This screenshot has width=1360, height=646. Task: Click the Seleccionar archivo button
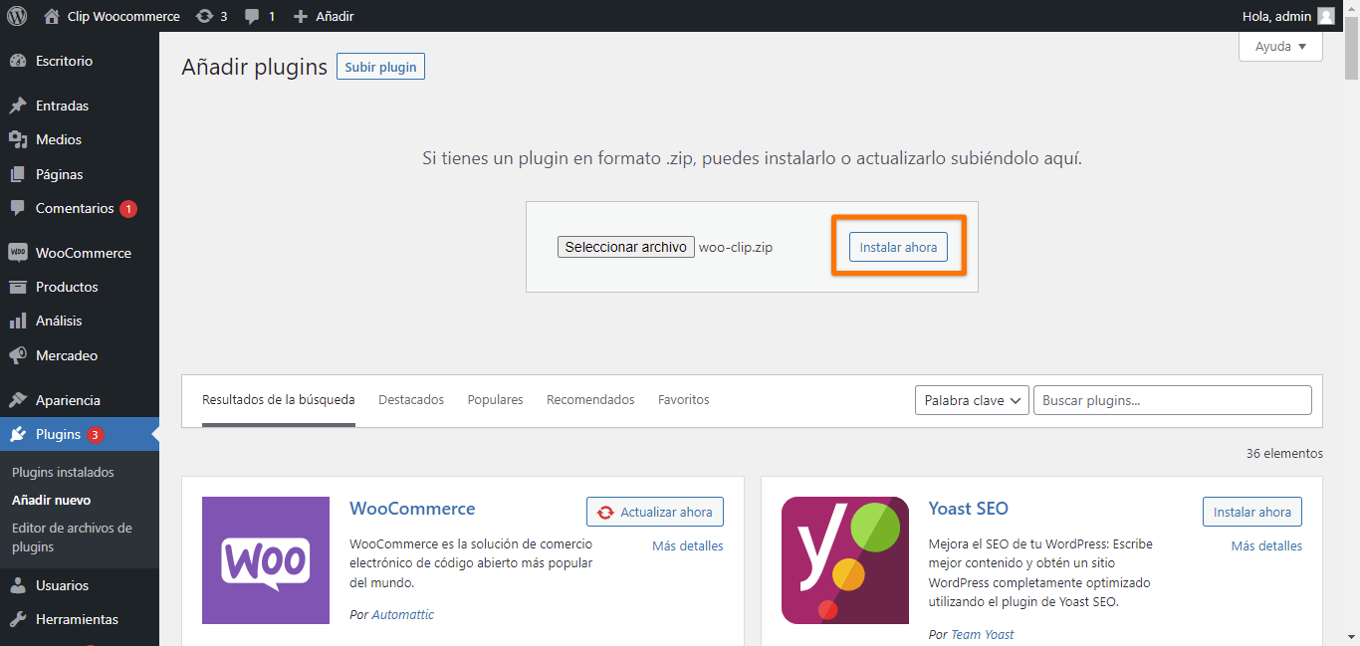coord(625,247)
